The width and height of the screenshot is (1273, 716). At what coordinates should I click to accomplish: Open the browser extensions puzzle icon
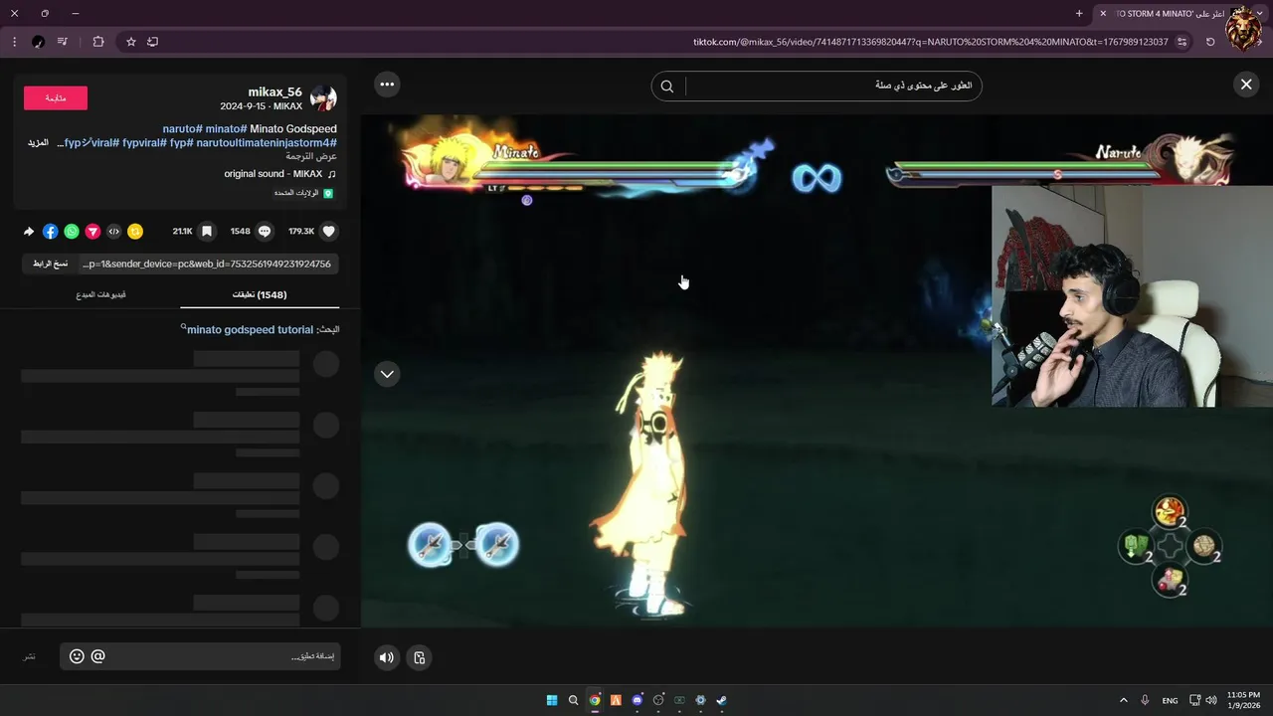(97, 42)
